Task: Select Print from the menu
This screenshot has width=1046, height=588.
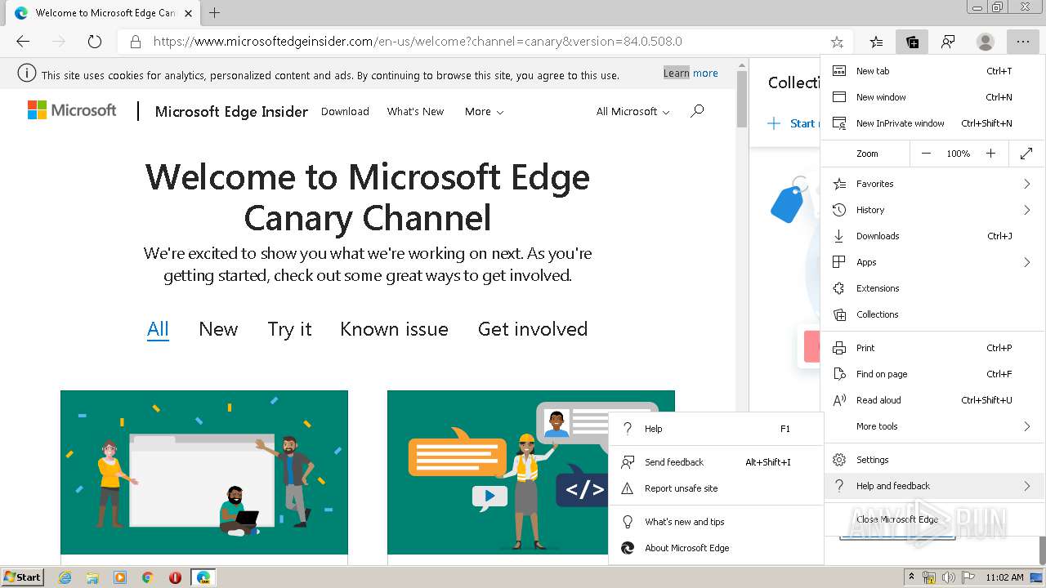Action: (x=933, y=348)
